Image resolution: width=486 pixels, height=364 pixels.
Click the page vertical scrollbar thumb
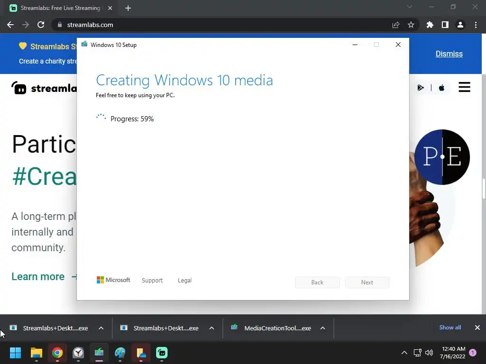tap(484, 189)
